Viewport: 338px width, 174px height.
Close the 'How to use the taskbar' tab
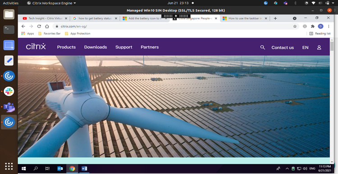coord(266,18)
